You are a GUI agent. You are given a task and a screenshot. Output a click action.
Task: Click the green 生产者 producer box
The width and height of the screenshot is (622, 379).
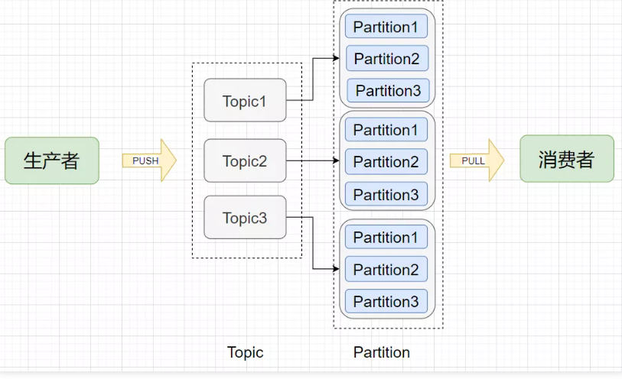point(52,160)
